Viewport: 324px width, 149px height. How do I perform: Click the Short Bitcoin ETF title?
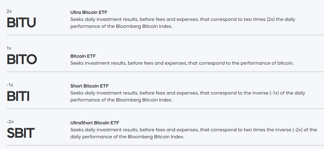pyautogui.click(x=89, y=86)
